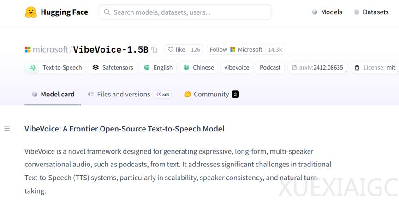Open the arxiv:2412.08635 paper tag

pyautogui.click(x=317, y=67)
